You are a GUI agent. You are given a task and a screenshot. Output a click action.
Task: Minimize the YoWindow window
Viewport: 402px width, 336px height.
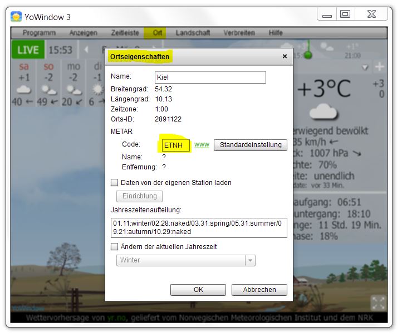(327, 14)
